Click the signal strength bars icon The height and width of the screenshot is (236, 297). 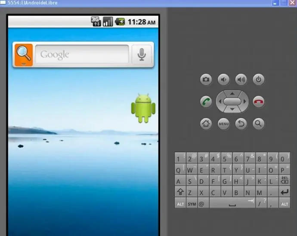[108, 22]
